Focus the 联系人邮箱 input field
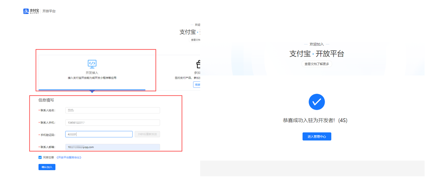 pyautogui.click(x=113, y=147)
